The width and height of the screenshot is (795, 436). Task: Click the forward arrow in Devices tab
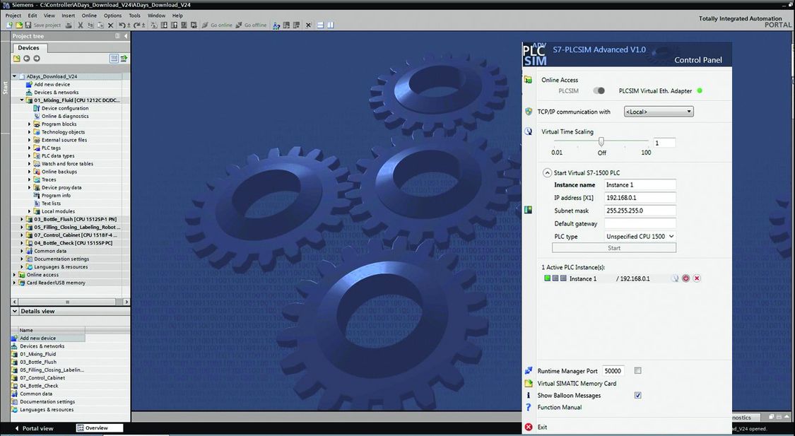click(x=37, y=59)
